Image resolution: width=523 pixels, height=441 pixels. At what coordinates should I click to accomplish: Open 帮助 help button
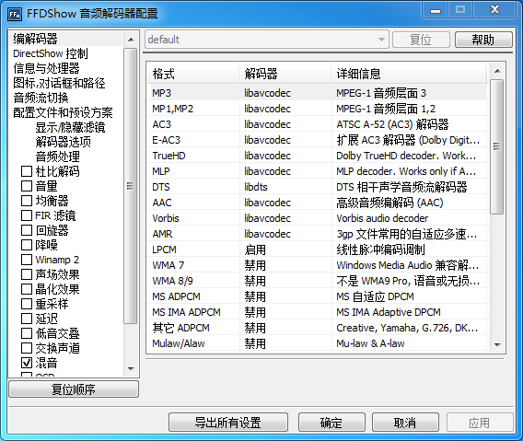point(483,40)
